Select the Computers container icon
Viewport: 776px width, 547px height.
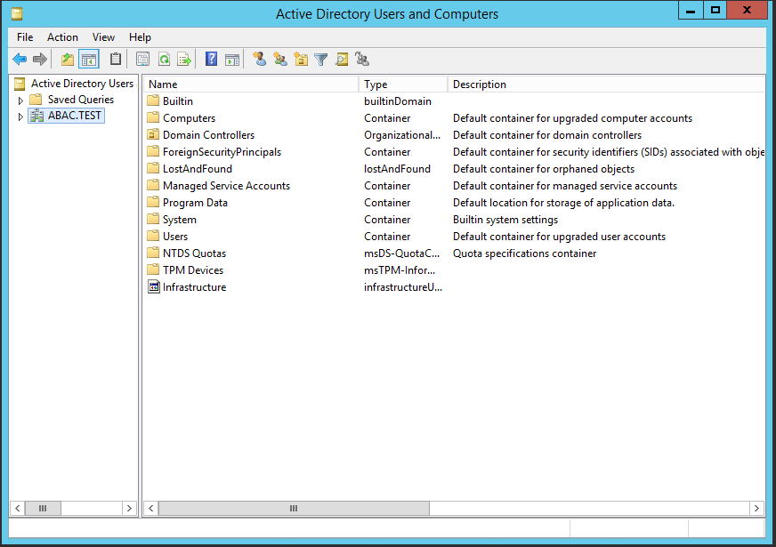tap(153, 117)
